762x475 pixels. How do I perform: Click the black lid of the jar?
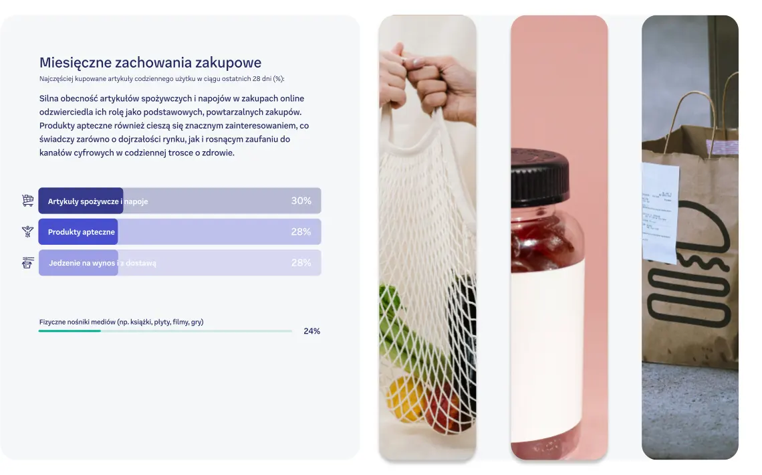(x=540, y=177)
